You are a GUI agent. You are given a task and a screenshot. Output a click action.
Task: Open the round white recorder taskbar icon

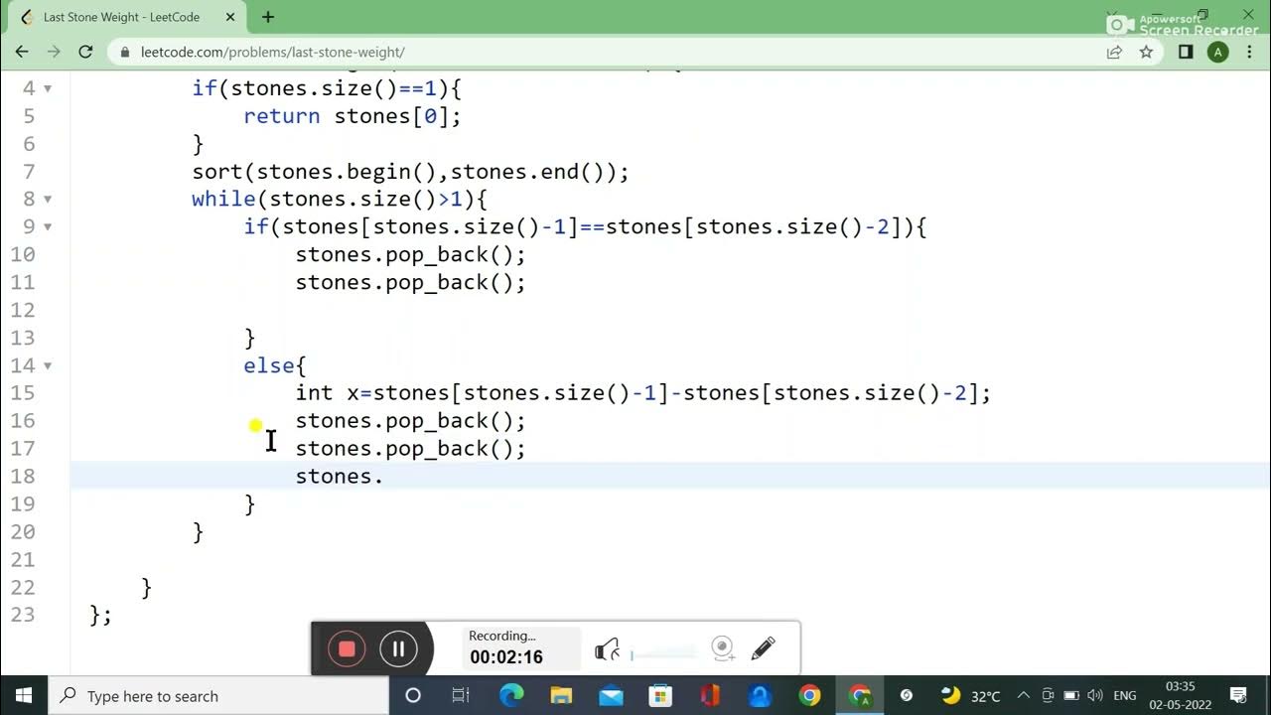pyautogui.click(x=906, y=695)
